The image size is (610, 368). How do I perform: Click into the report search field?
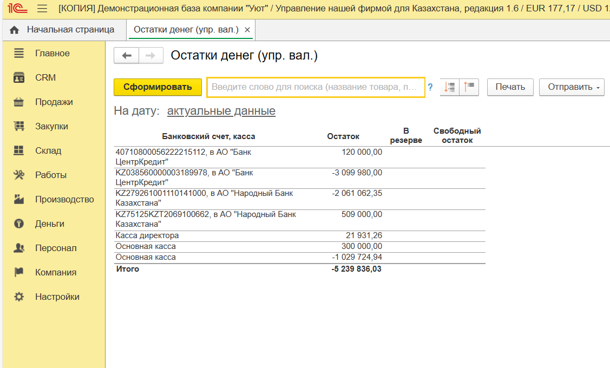coord(316,87)
